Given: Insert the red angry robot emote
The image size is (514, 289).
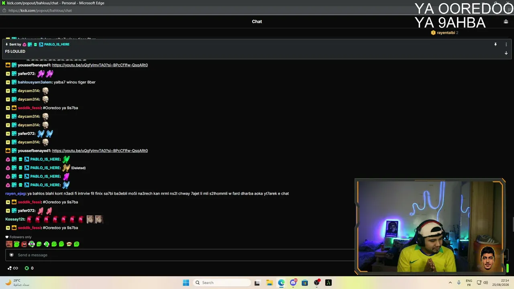Looking at the screenshot, I should 24,244.
